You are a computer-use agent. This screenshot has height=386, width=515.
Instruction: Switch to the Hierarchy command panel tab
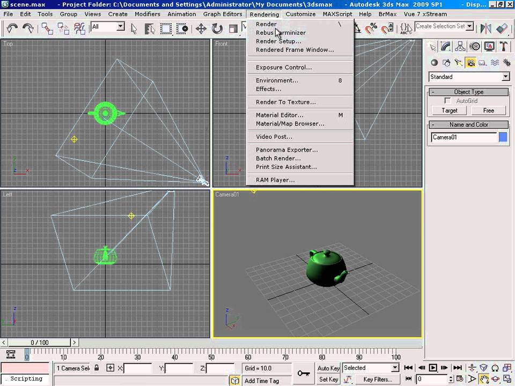(460, 47)
